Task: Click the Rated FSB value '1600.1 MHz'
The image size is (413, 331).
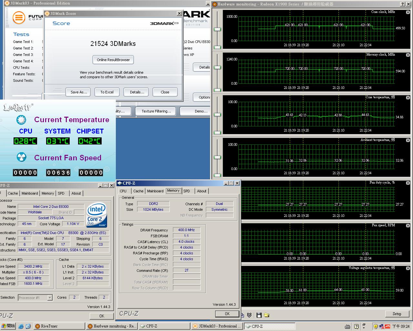Action: click(33, 283)
